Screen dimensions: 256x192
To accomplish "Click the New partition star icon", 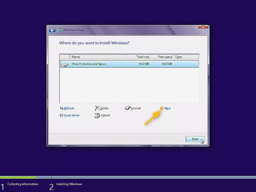I will 162,108.
